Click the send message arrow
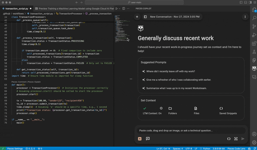 click(x=243, y=139)
